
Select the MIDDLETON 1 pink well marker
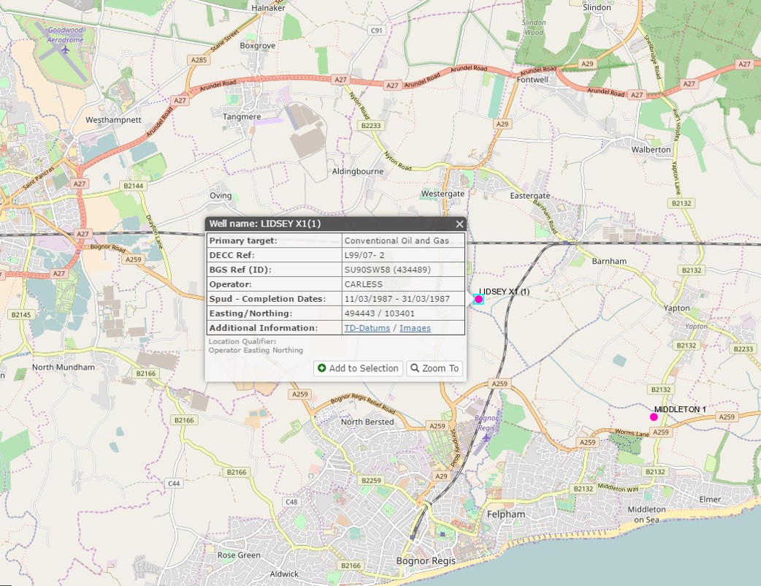(654, 417)
